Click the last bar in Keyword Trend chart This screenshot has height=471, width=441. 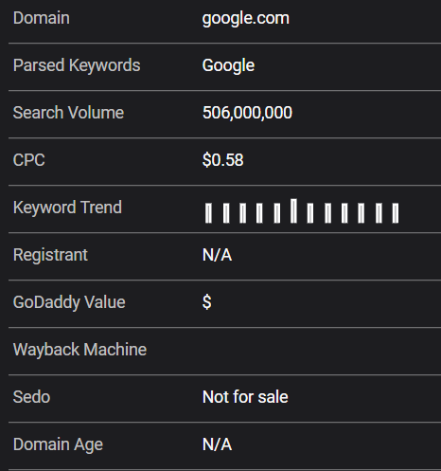tap(396, 213)
